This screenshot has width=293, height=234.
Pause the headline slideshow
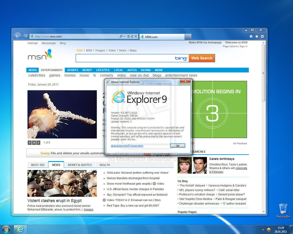pos(34,143)
